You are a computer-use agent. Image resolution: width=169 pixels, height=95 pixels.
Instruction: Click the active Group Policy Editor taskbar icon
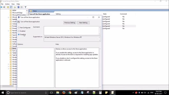click(x=112, y=93)
